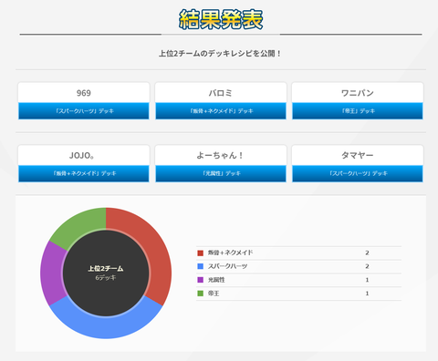The width and height of the screenshot is (438, 361).
Task: Click the ワニパン player name card
Action: pos(358,93)
